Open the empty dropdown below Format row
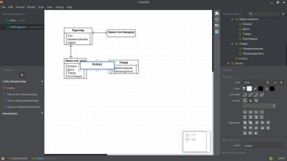 [x=259, y=106]
